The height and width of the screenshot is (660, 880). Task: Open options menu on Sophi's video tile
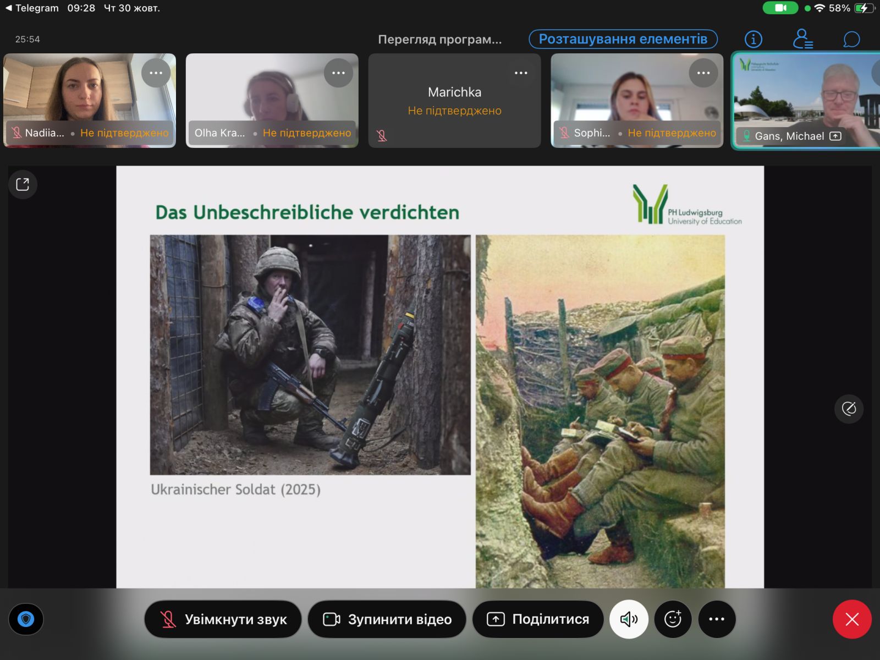703,73
